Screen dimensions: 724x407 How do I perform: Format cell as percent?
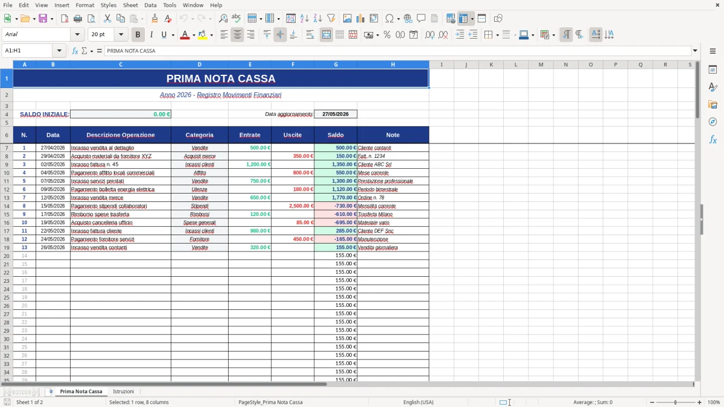coord(387,35)
